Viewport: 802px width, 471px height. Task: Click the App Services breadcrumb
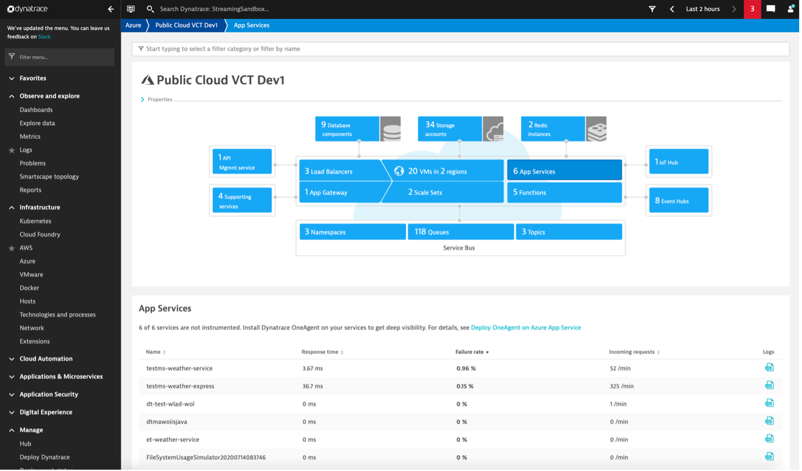(x=251, y=26)
